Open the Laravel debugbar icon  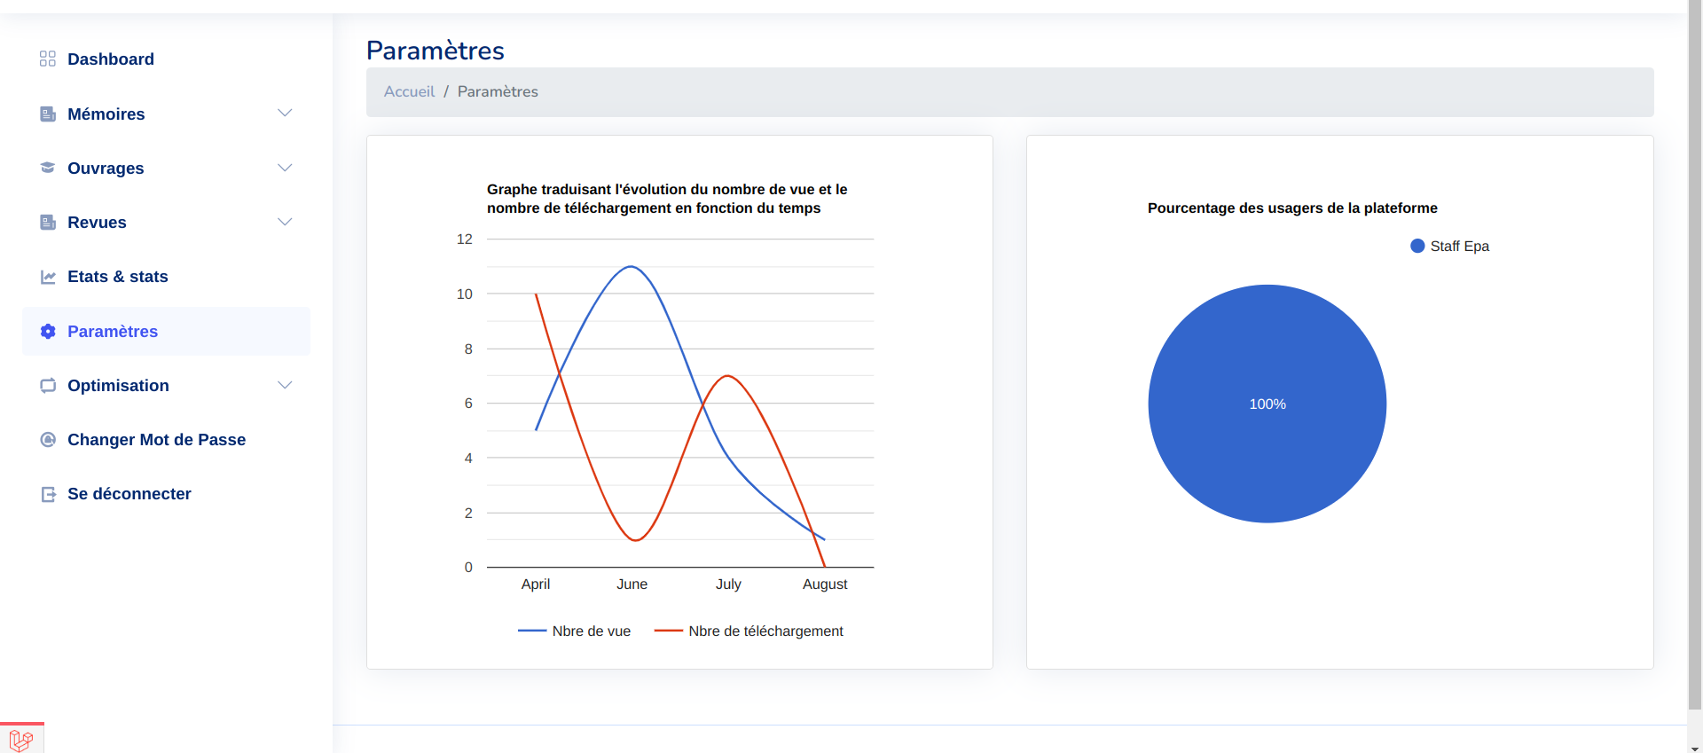[x=21, y=740]
